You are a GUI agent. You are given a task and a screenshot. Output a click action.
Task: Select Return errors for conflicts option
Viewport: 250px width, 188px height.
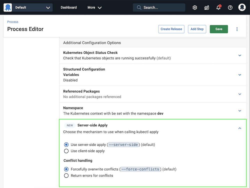pyautogui.click(x=66, y=175)
